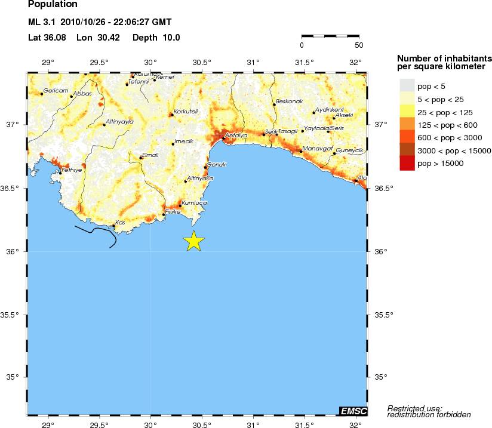Image resolution: width=492 pixels, height=428 pixels.
Task: Click the Kumluca town marker
Action: click(x=180, y=206)
